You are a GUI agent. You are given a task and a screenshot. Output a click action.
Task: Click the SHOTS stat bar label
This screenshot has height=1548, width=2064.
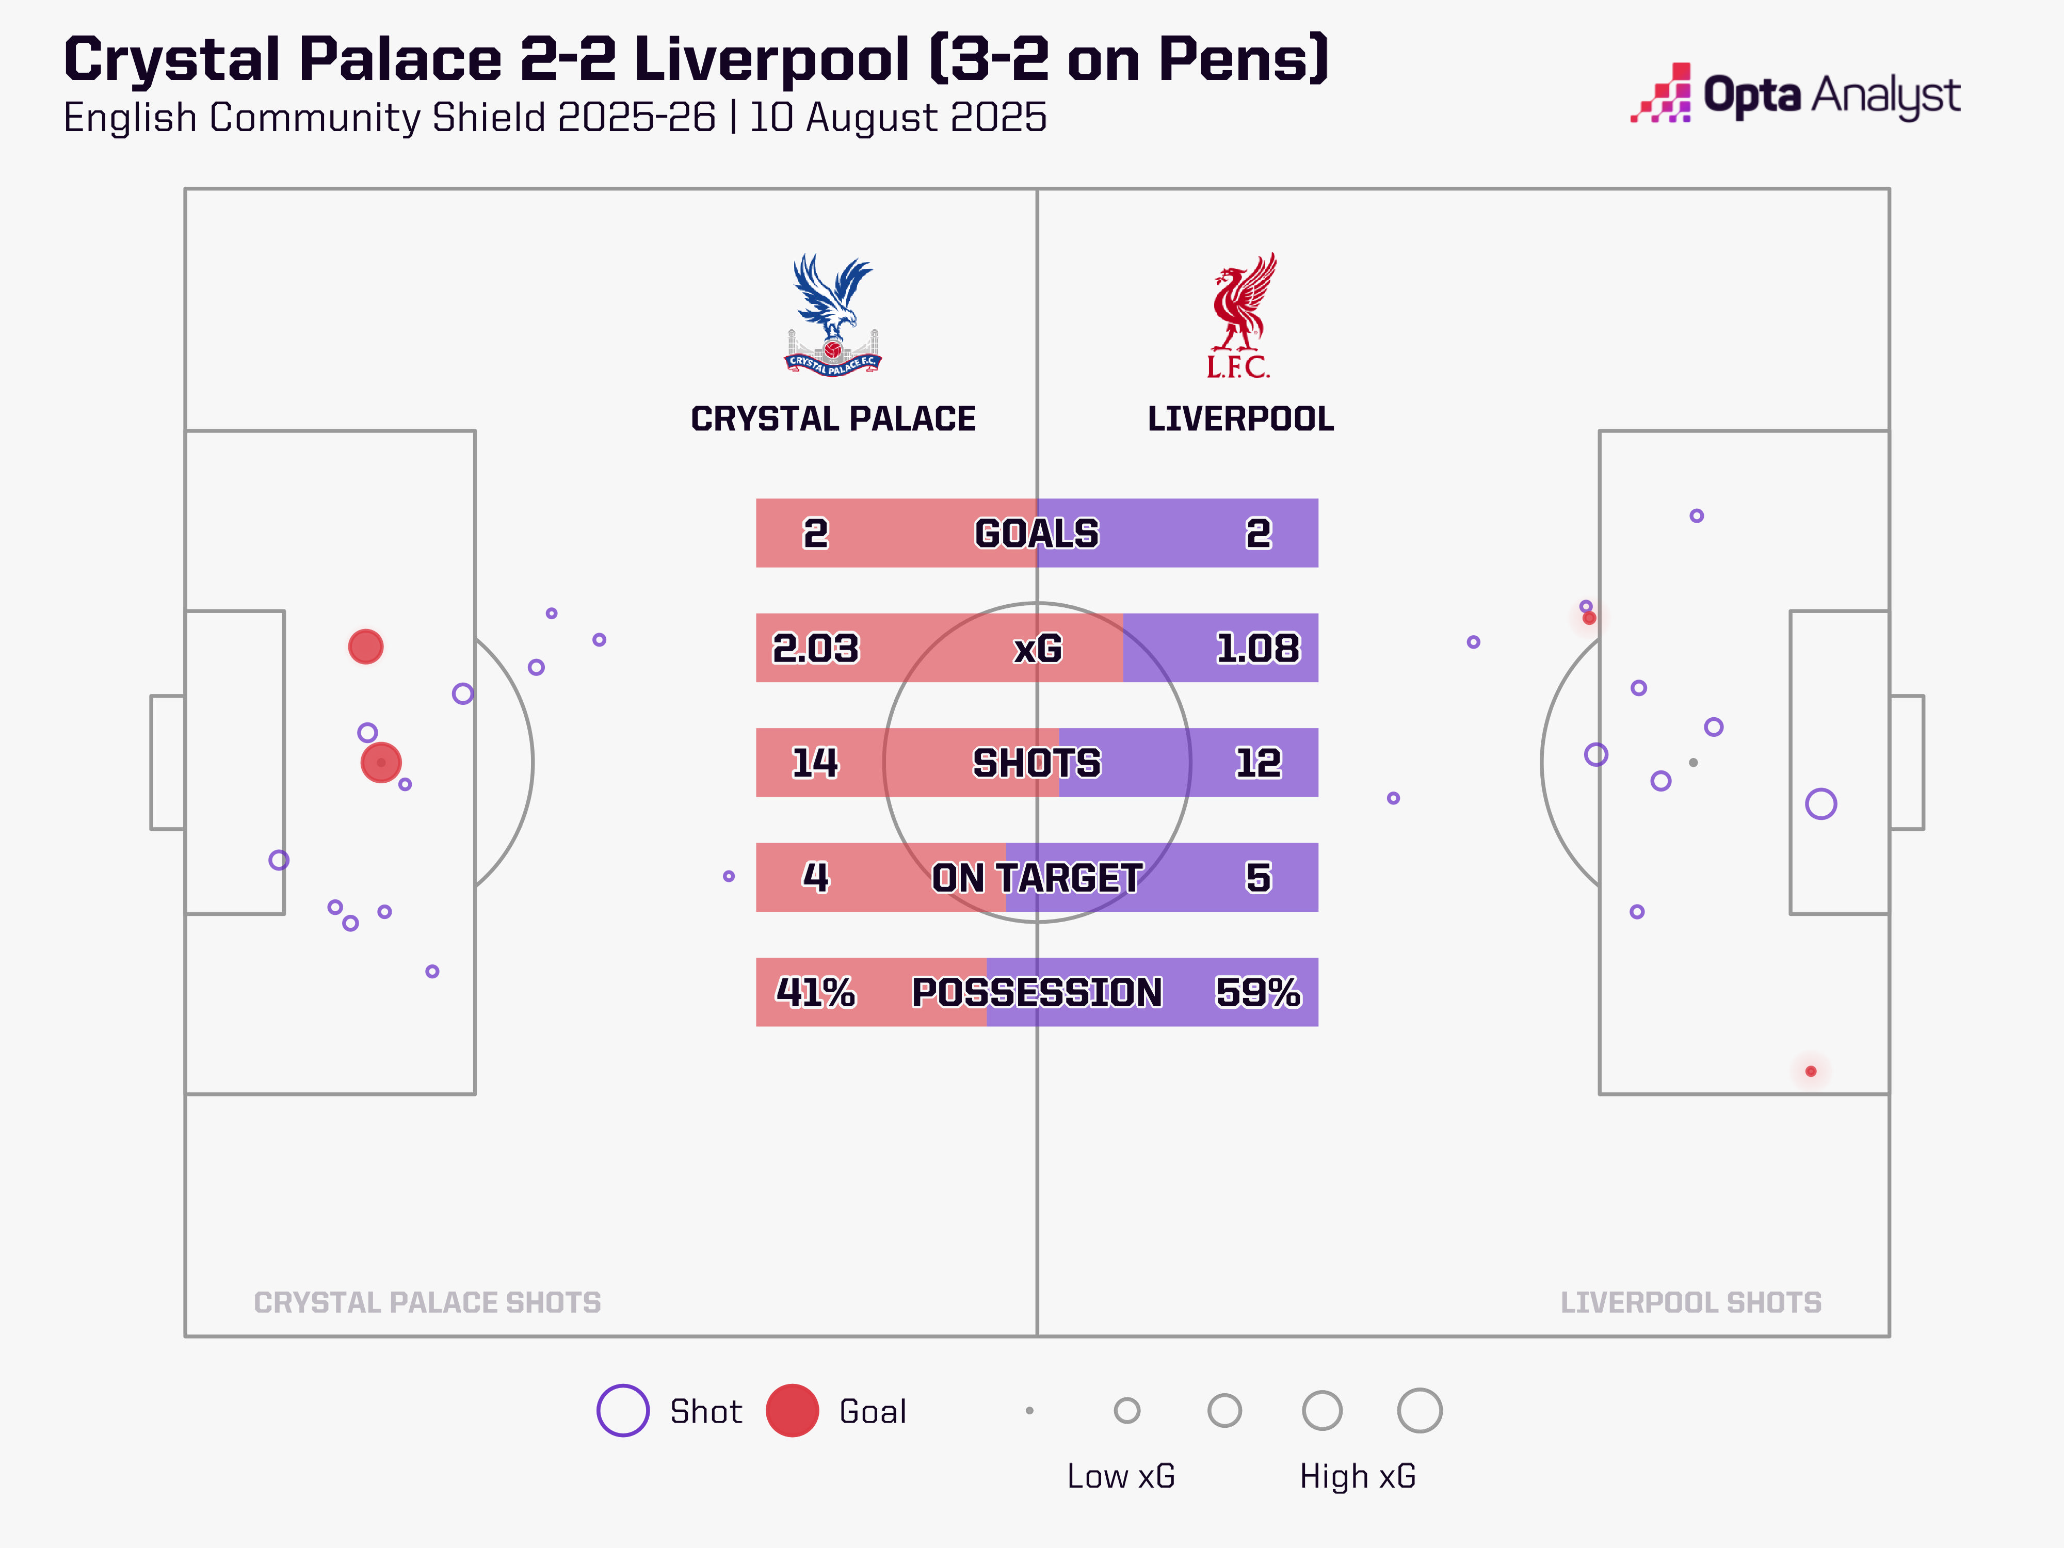tap(1037, 762)
